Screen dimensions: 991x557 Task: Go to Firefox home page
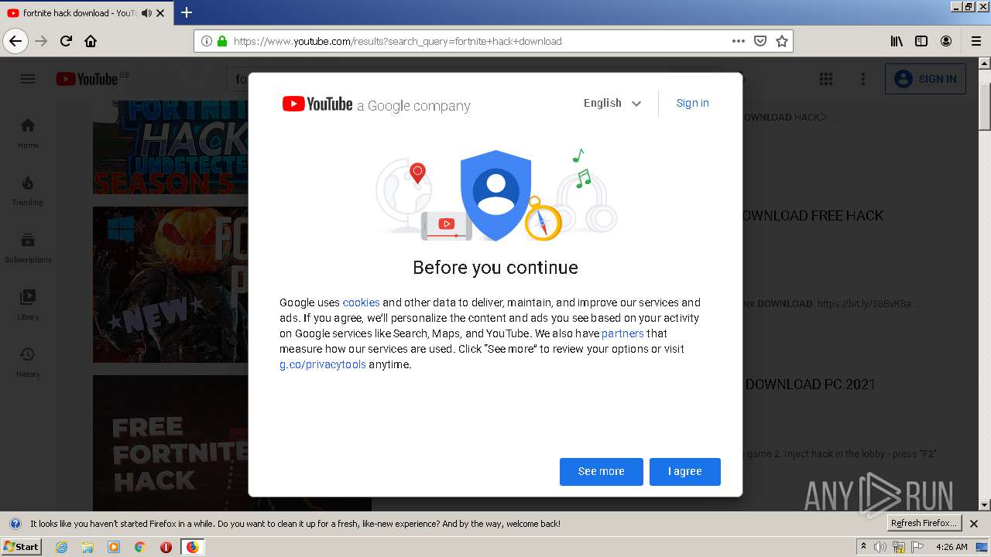[x=91, y=41]
